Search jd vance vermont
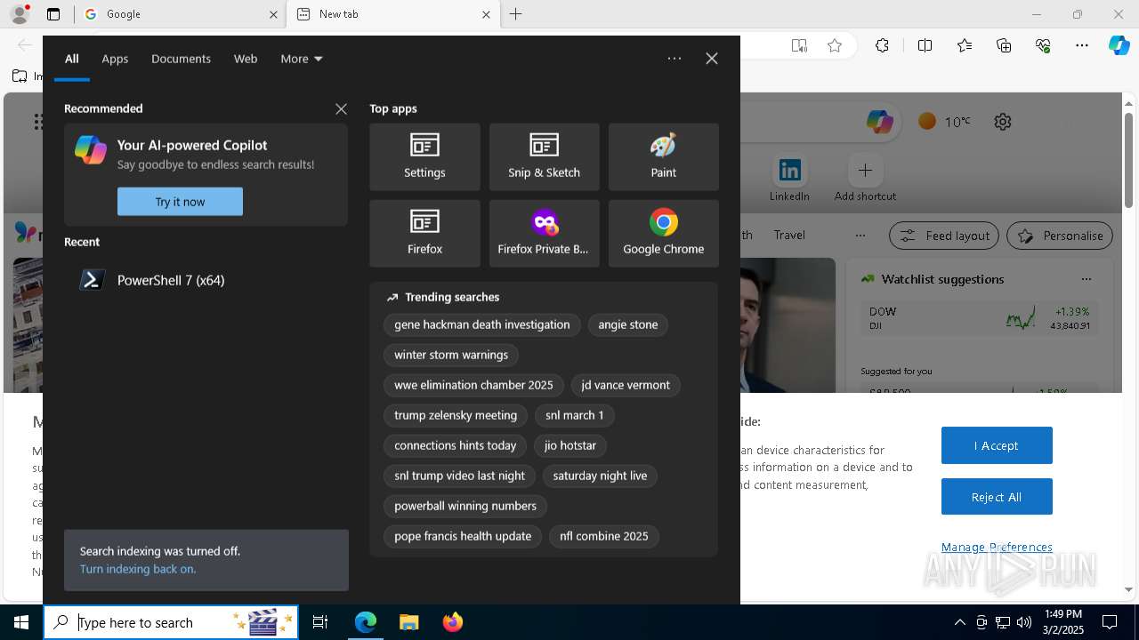The image size is (1139, 640). pos(626,385)
